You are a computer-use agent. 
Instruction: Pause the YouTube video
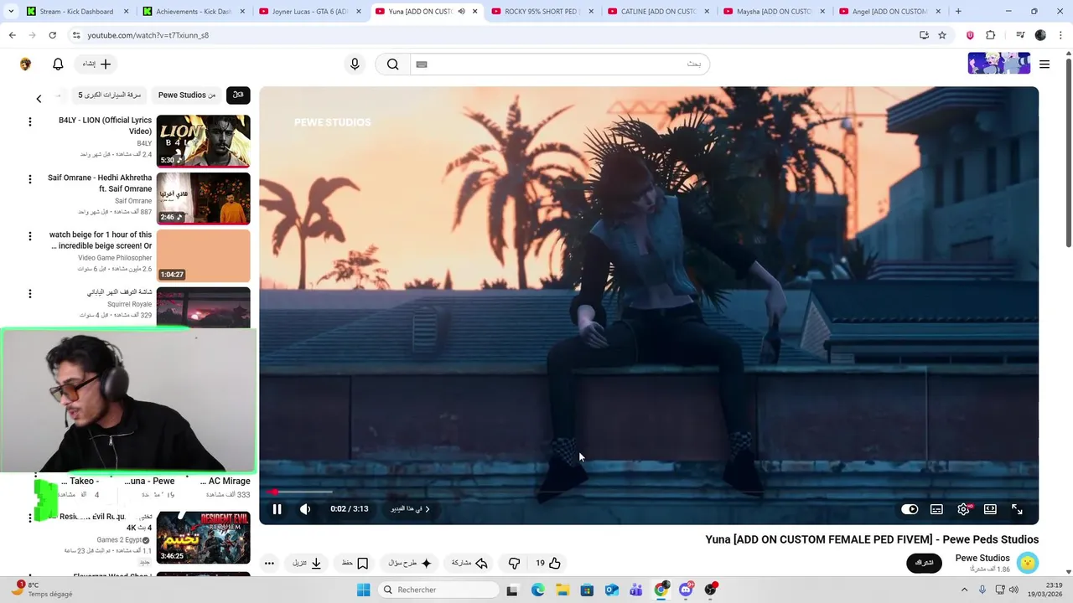(x=277, y=509)
